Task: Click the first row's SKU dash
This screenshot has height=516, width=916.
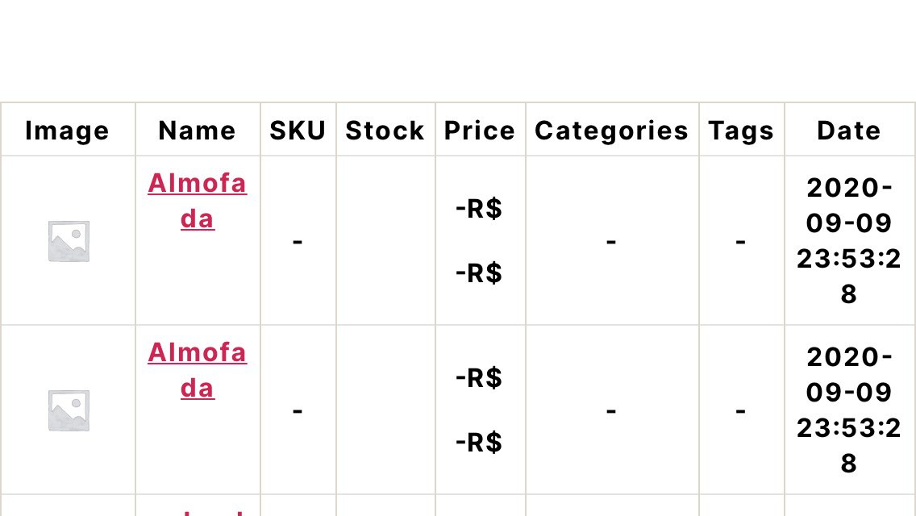Action: point(298,241)
